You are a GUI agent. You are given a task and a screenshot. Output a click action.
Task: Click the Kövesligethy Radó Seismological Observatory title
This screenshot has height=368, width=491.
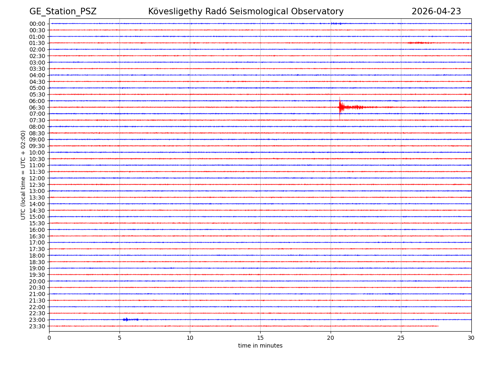245,11
